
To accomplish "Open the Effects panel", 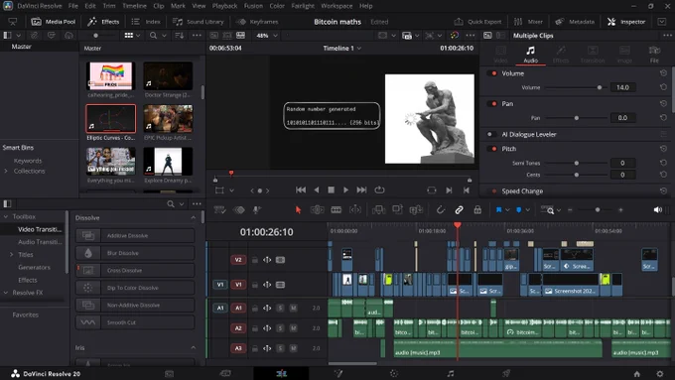I will pos(103,22).
